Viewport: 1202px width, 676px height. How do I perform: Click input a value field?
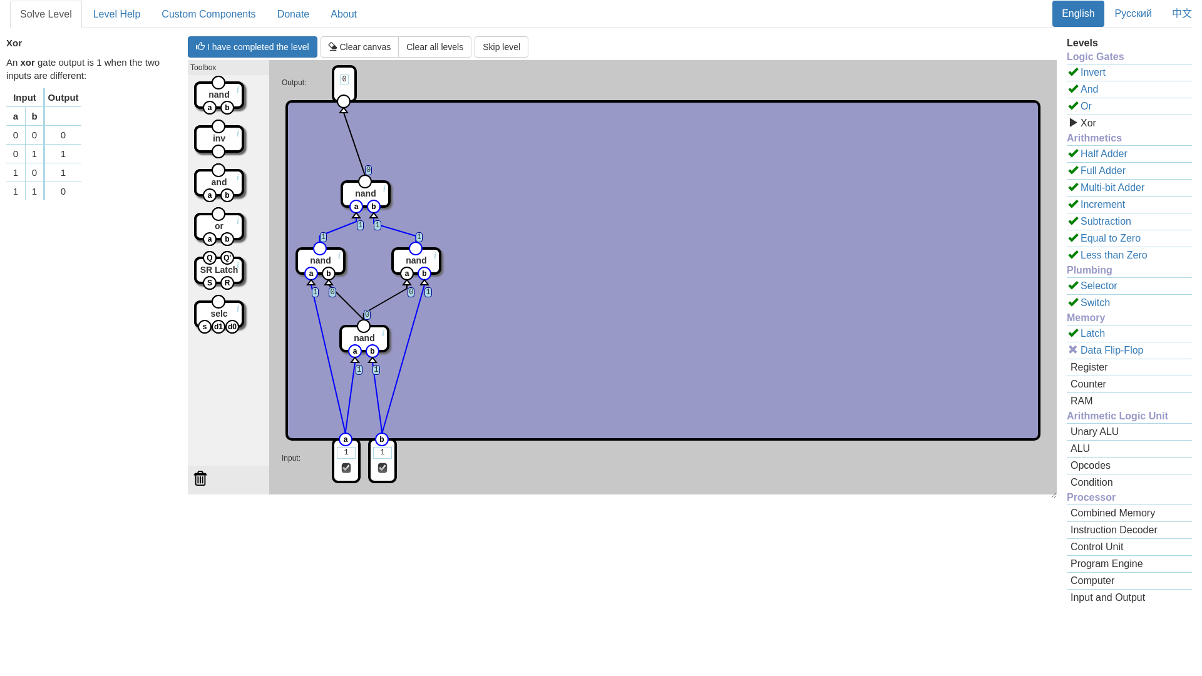tap(346, 453)
